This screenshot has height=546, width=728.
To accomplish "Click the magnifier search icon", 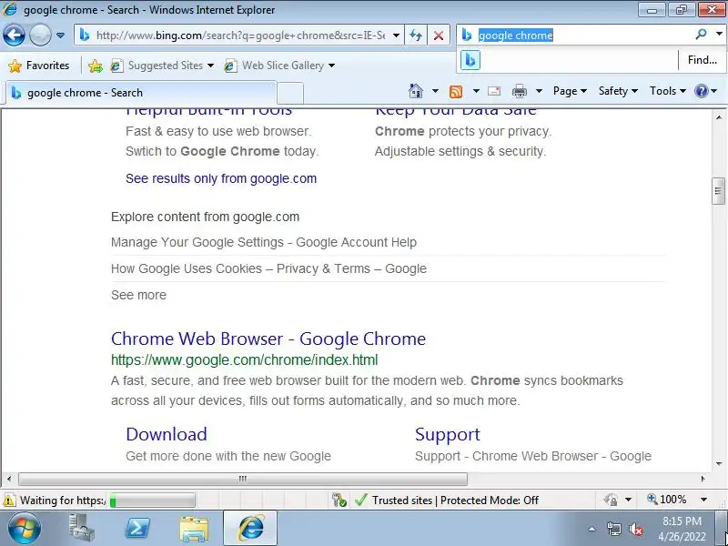I will [701, 34].
